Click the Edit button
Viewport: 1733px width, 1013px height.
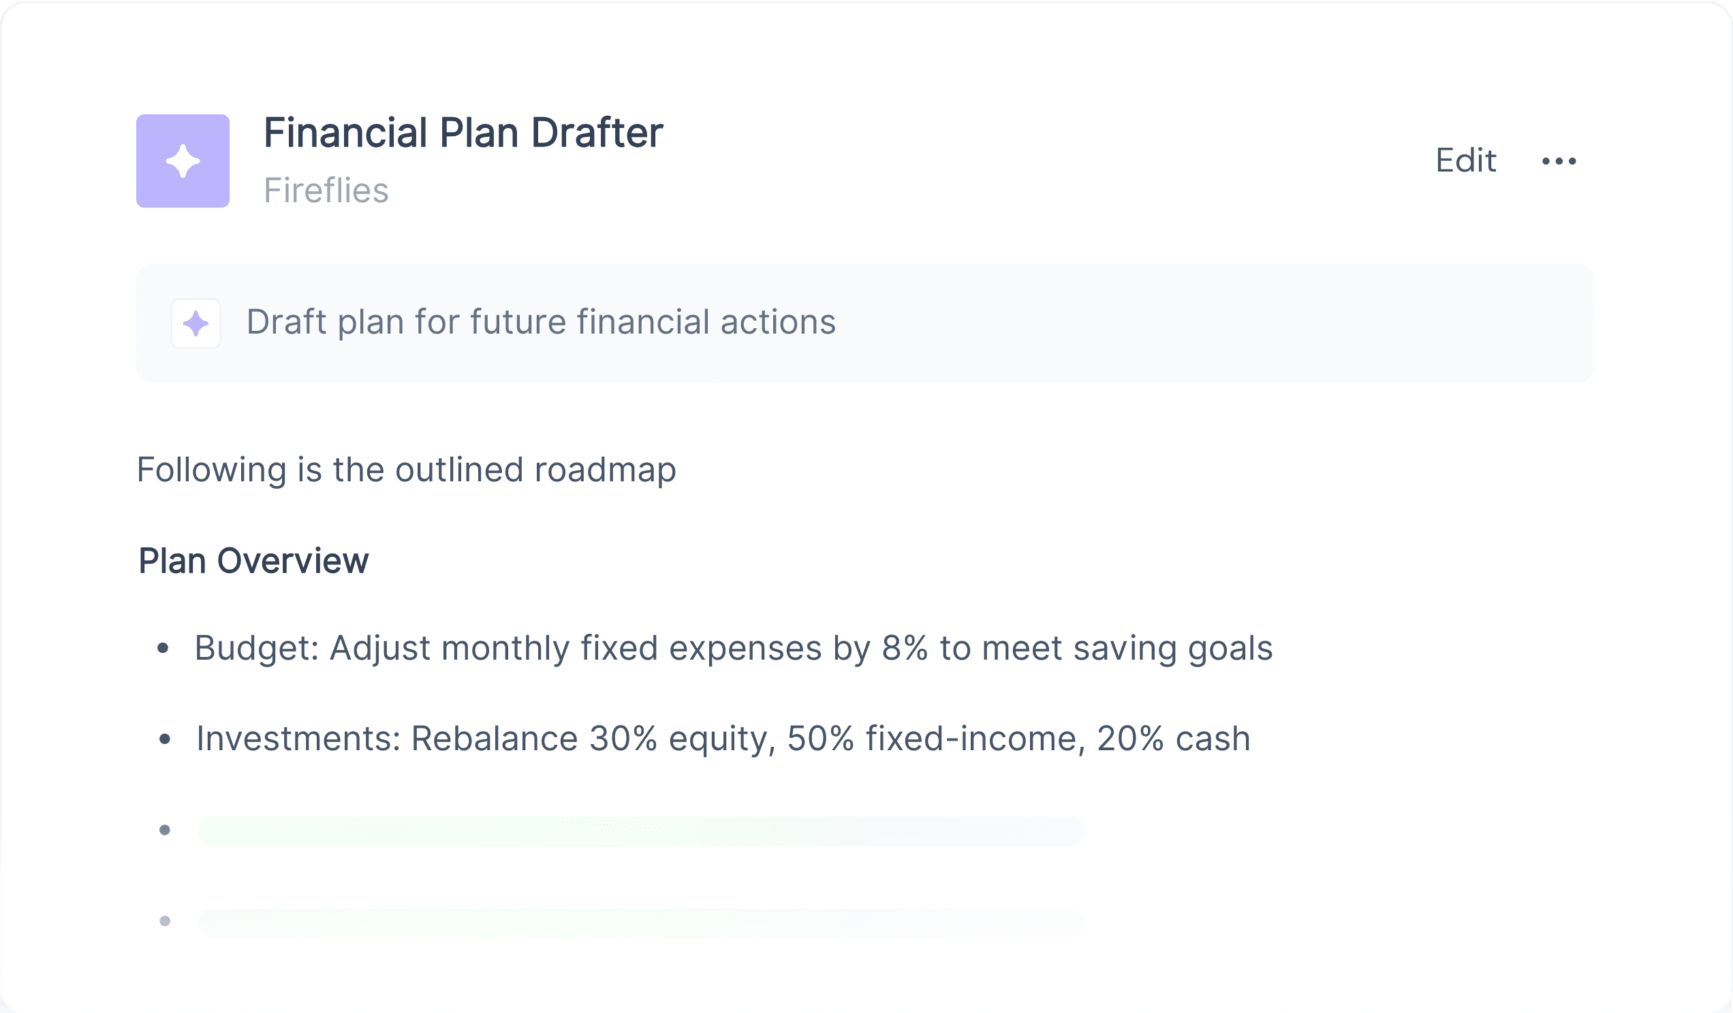tap(1465, 161)
